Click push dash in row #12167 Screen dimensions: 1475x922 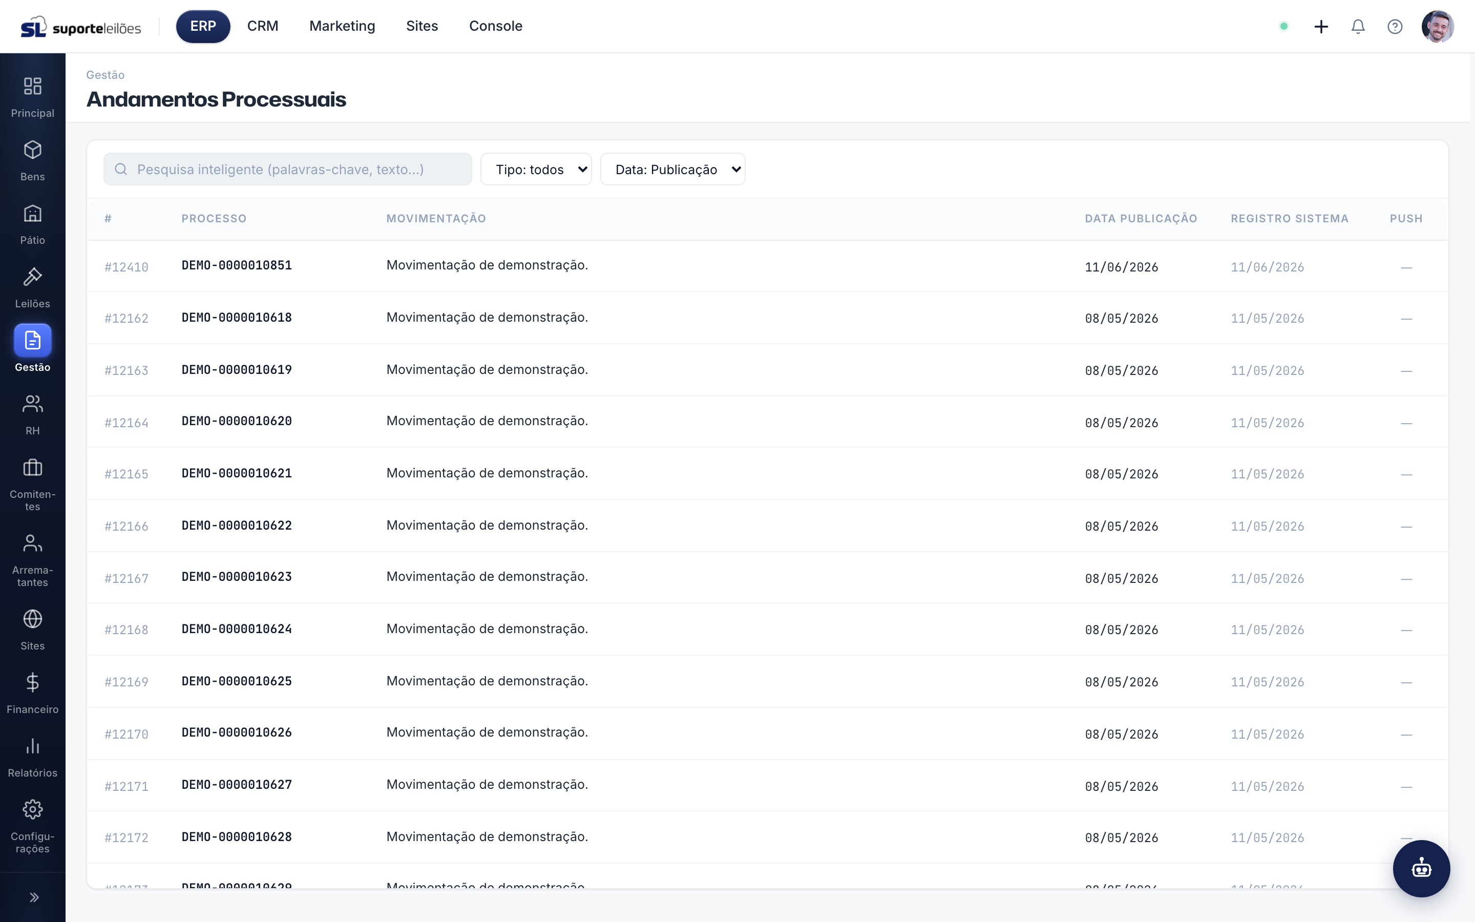(1406, 578)
